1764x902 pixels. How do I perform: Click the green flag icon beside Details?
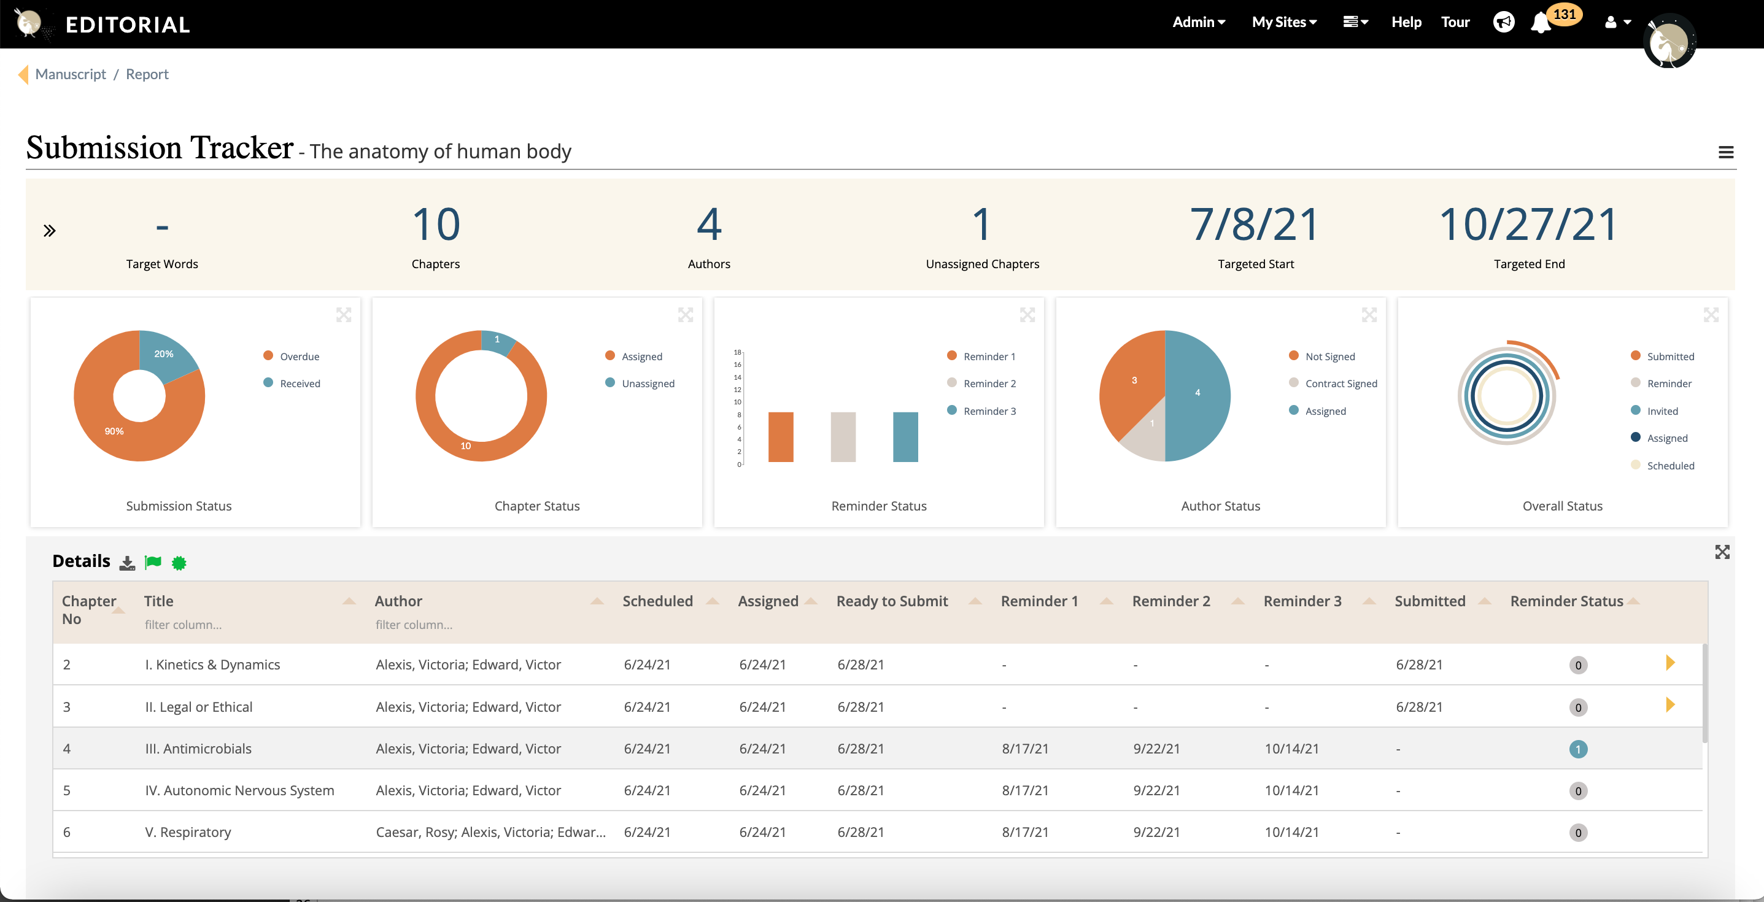(x=153, y=563)
